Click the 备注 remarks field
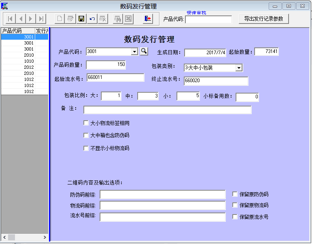 point(168,110)
